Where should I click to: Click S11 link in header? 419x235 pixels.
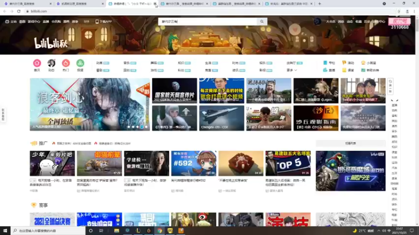[86, 21]
